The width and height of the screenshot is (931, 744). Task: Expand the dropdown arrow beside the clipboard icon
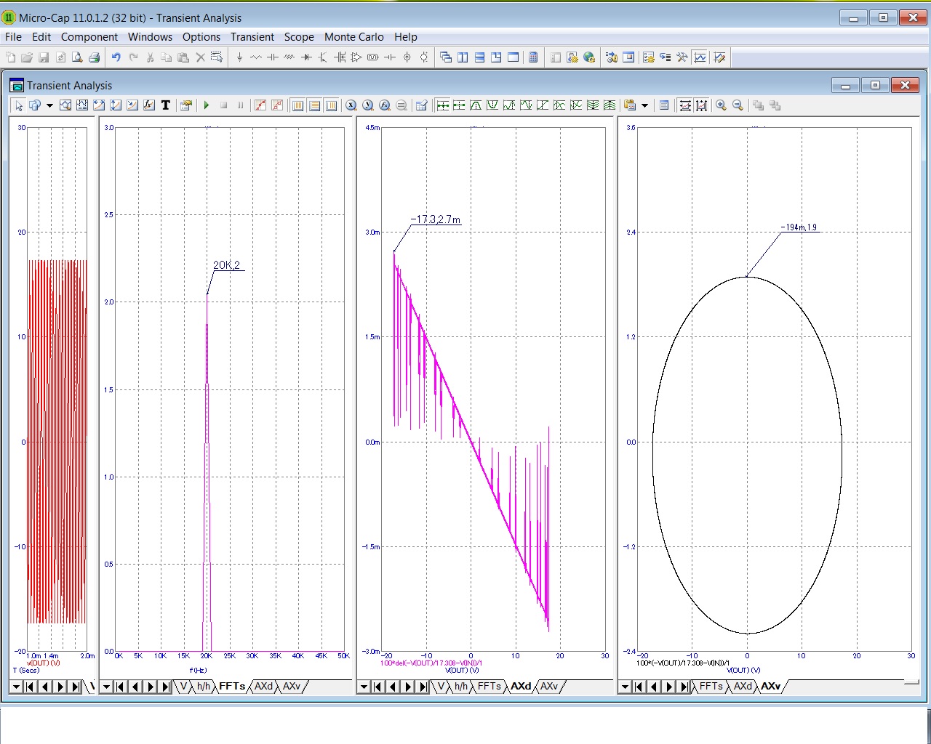[x=644, y=105]
